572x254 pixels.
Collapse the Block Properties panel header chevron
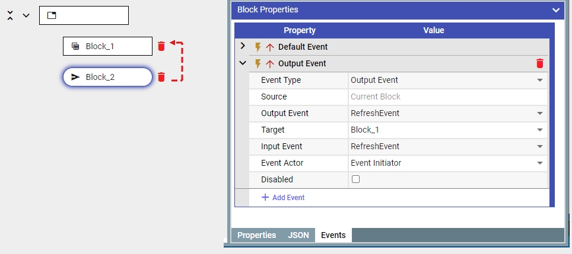(555, 9)
